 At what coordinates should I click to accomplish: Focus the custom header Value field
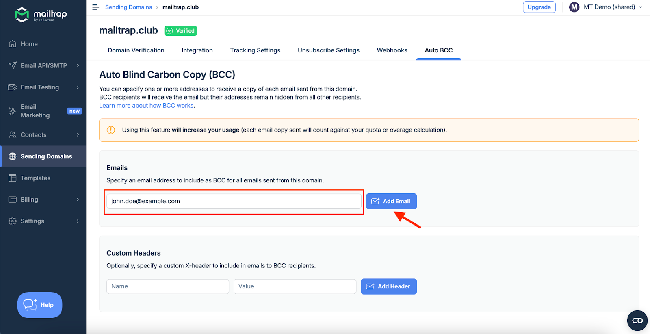(295, 286)
